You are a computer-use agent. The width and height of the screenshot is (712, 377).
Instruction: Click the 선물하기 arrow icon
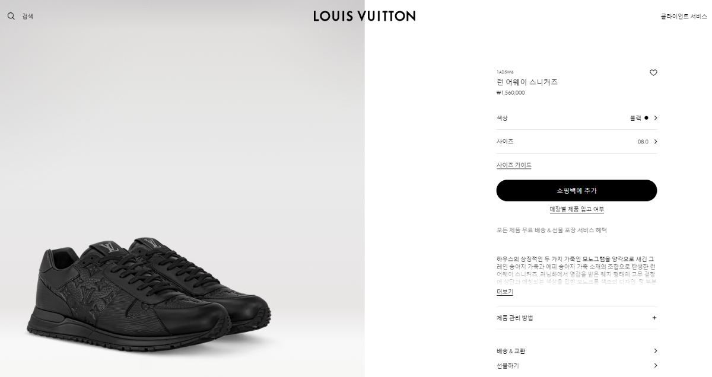tap(655, 366)
